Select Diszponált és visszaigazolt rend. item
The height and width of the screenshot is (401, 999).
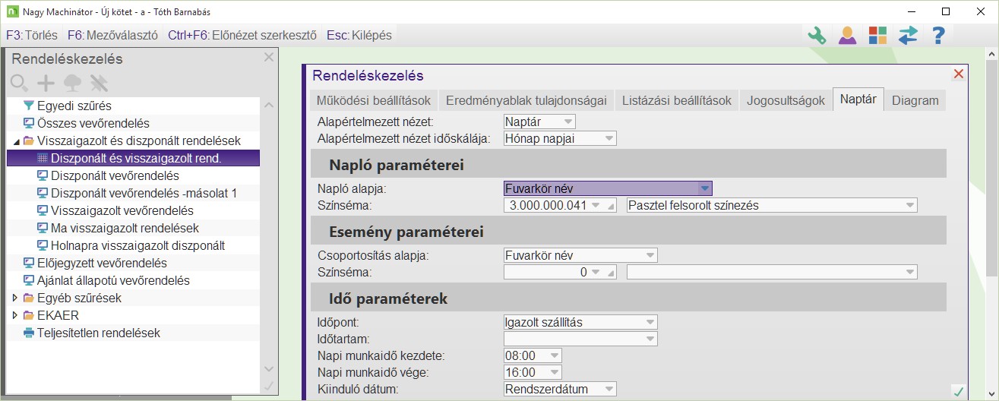136,158
